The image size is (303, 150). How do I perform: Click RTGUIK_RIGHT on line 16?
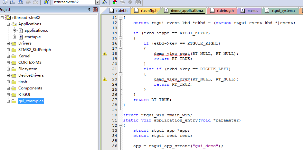coord(203,43)
